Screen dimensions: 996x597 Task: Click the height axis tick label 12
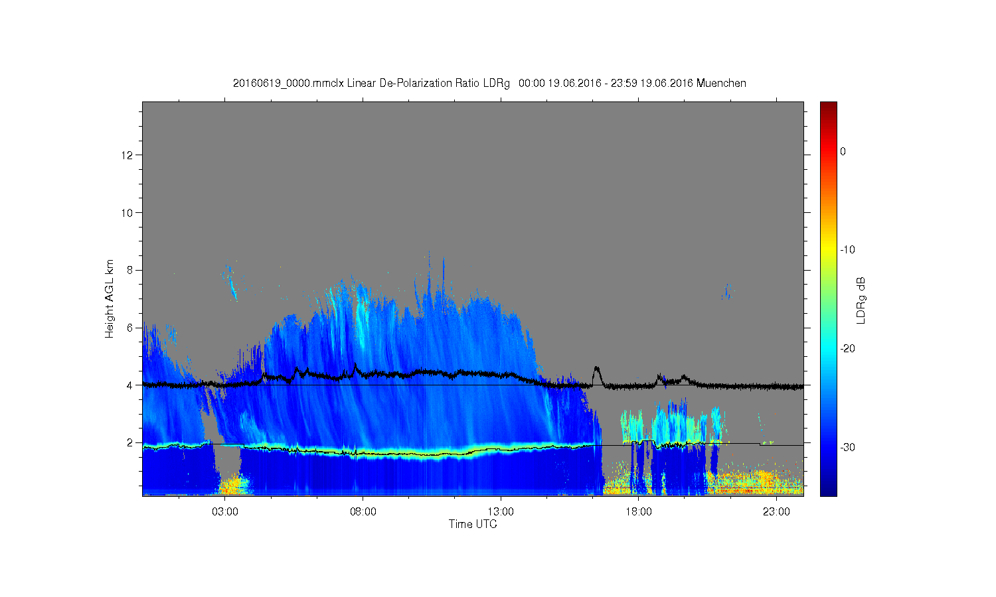click(x=128, y=155)
